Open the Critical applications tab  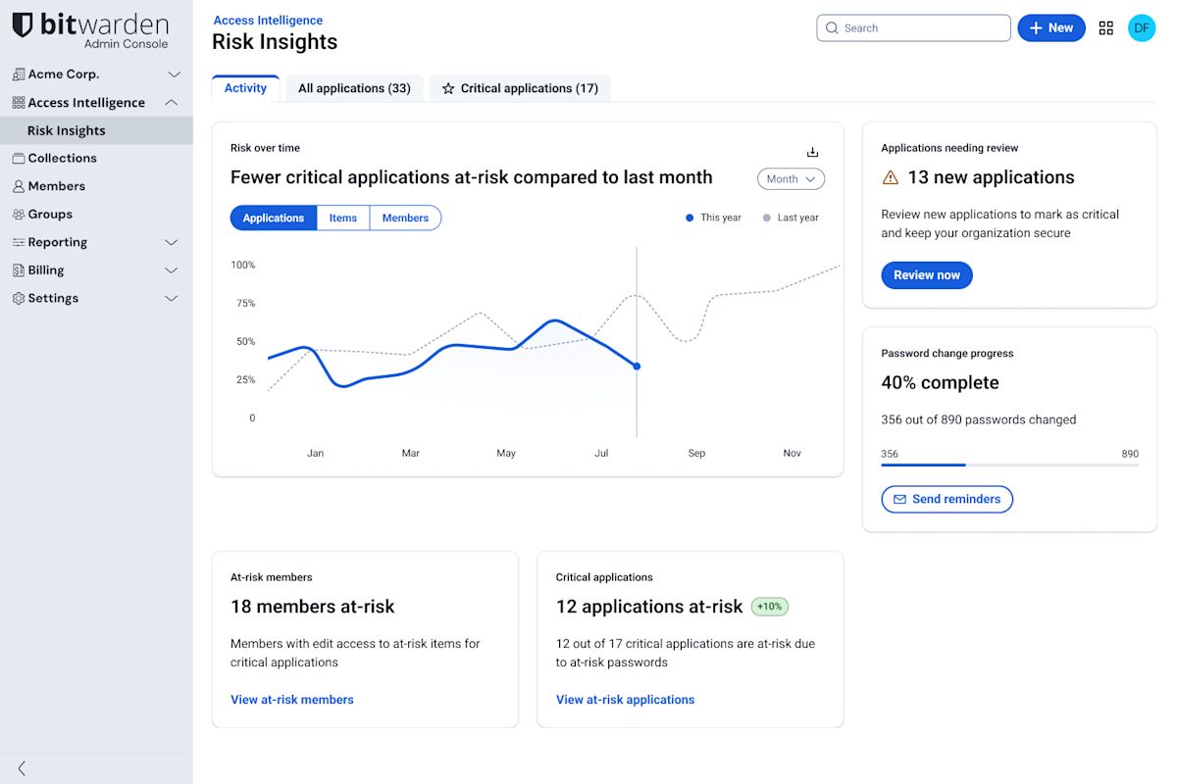tap(520, 88)
